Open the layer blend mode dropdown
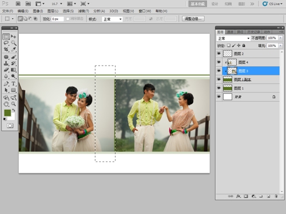286x214 pixels. (x=233, y=38)
